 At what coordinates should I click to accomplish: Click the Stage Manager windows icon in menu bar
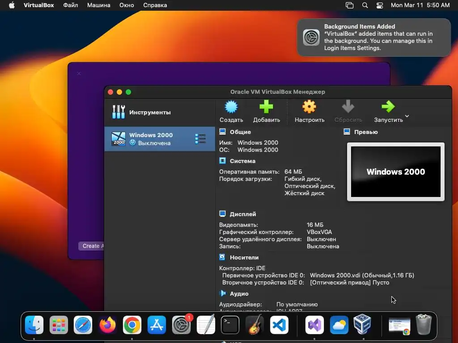point(349,5)
